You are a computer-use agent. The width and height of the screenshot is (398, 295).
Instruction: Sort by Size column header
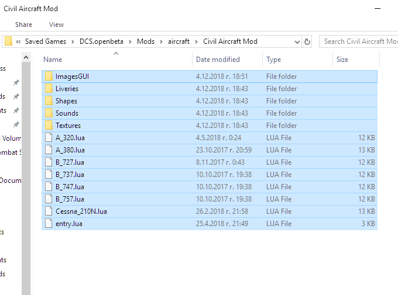356,60
